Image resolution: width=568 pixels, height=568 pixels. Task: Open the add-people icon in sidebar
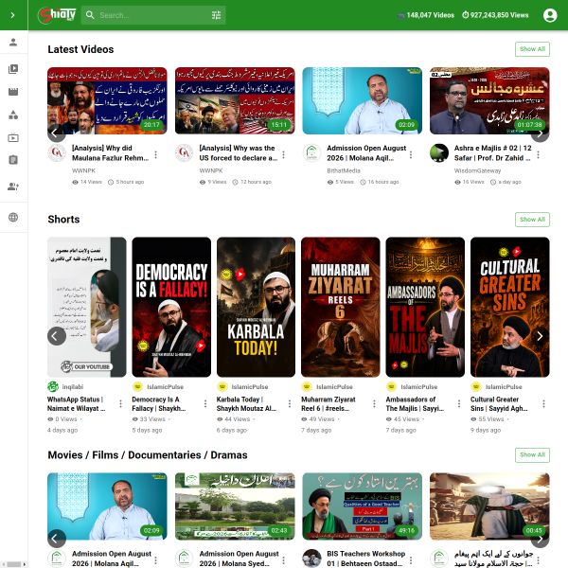tap(13, 186)
